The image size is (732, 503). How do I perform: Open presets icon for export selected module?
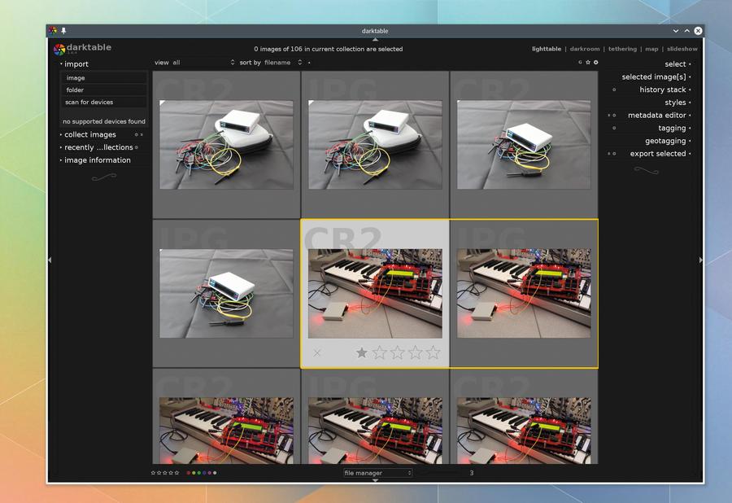(608, 154)
